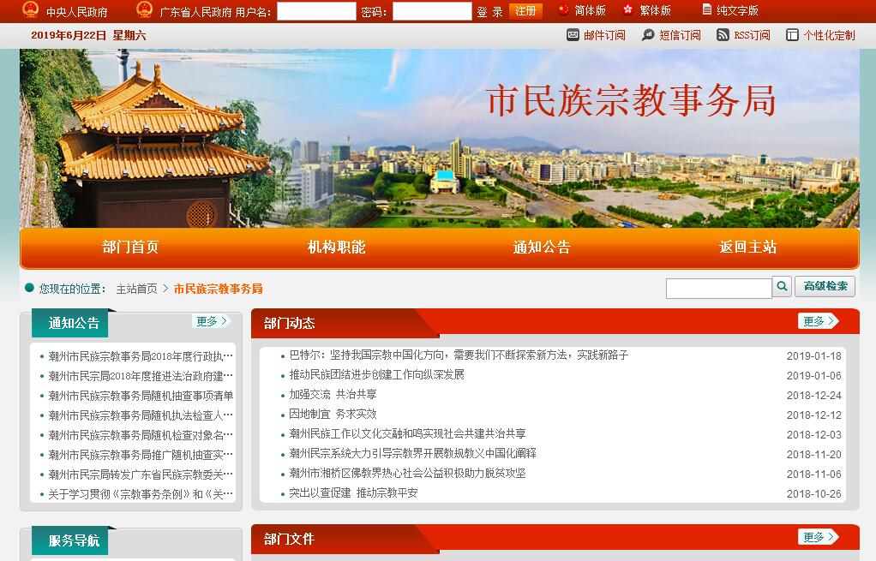Open the 高级检索 advanced search button
This screenshot has width=876, height=561.
[825, 287]
